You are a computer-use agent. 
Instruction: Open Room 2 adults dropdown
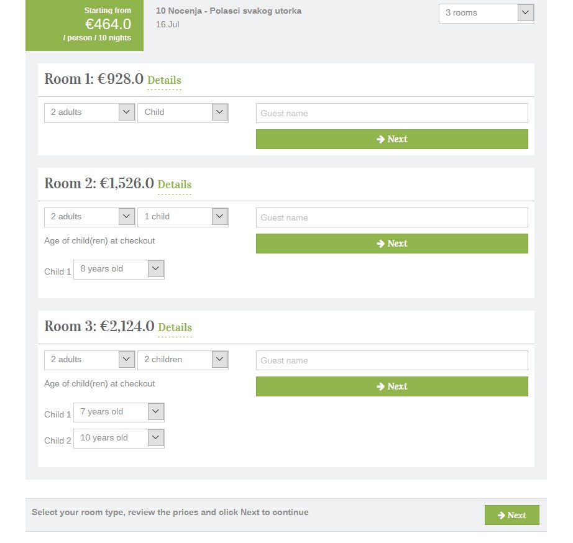89,217
